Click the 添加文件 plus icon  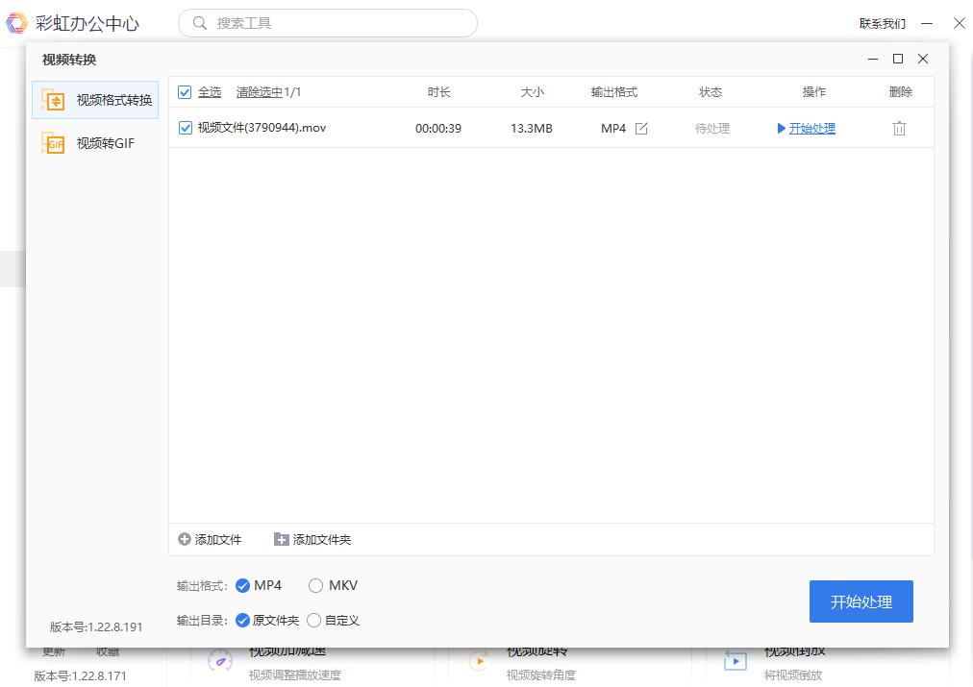coord(183,539)
